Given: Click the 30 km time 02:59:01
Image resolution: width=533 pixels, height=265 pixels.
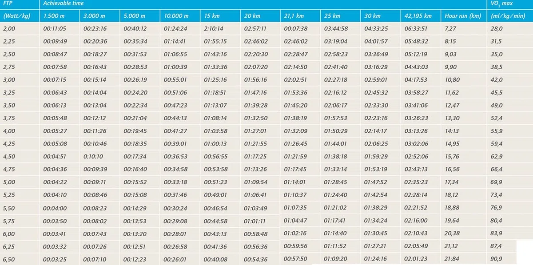Looking at the screenshot, I should 376,80.
